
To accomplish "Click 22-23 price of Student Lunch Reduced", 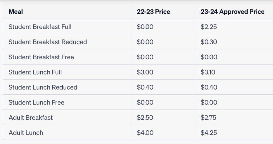I will pyautogui.click(x=145, y=87).
